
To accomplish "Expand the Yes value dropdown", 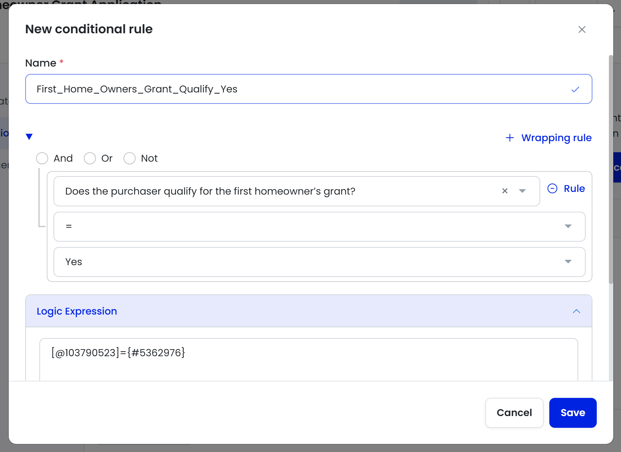I will pos(568,262).
